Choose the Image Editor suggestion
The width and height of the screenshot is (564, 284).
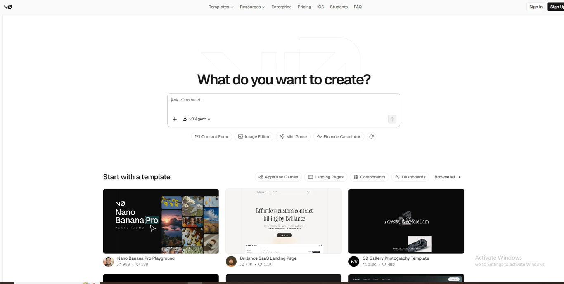click(254, 137)
